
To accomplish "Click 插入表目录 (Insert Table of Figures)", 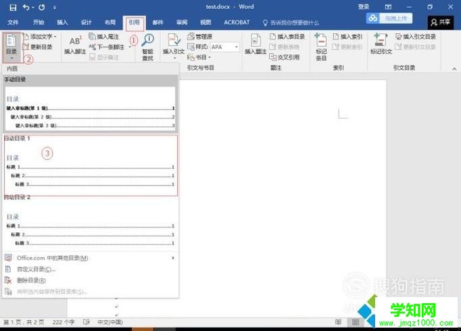I will 287,37.
